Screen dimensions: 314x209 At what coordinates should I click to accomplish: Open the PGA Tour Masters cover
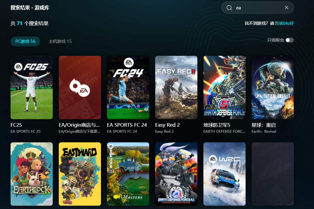pos(128,174)
